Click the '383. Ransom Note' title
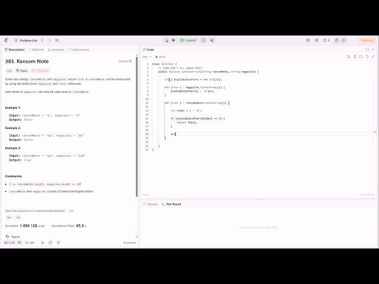This screenshot has width=379, height=284. [27, 62]
